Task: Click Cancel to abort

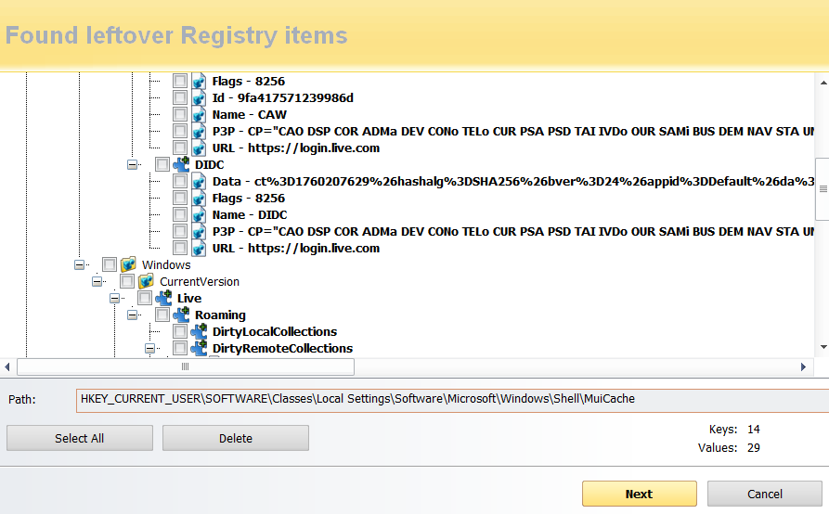Action: click(765, 494)
